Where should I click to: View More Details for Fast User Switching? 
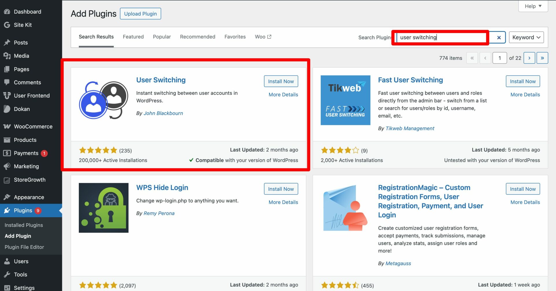[525, 94]
